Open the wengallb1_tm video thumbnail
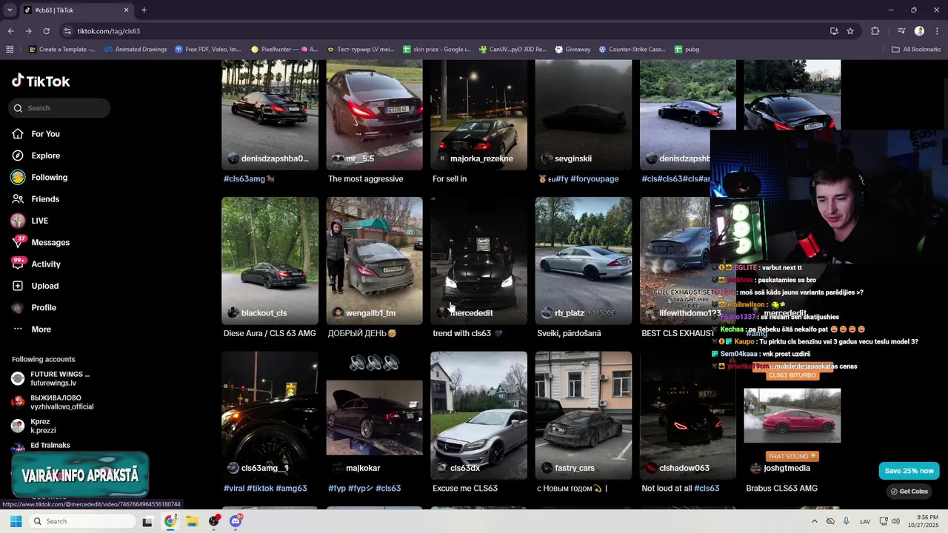 pyautogui.click(x=374, y=261)
